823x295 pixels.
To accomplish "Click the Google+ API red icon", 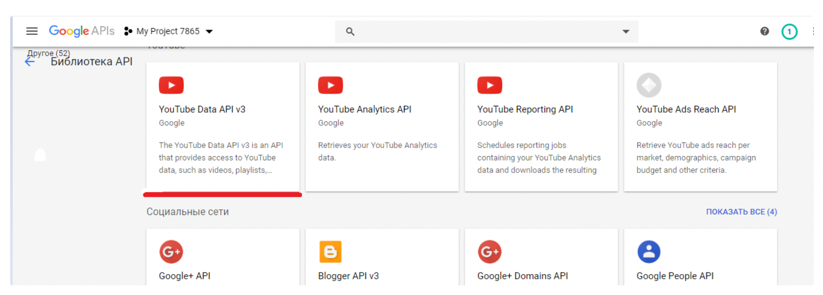I will point(171,252).
